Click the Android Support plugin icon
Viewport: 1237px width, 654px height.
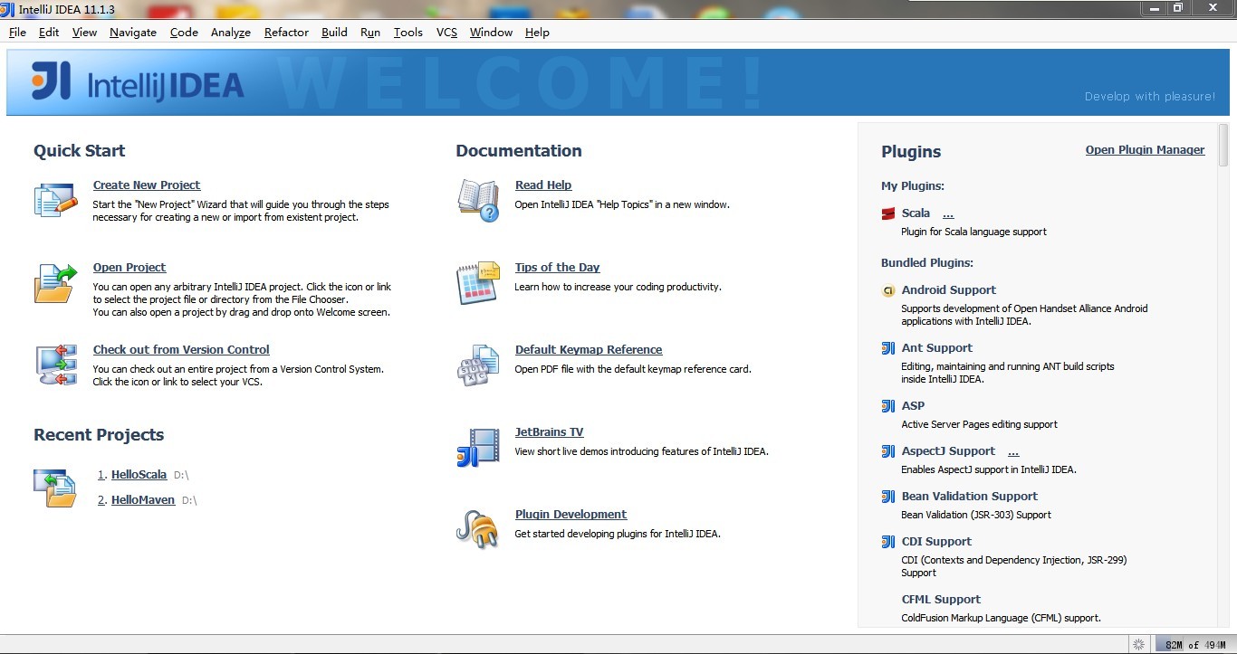pyautogui.click(x=888, y=291)
